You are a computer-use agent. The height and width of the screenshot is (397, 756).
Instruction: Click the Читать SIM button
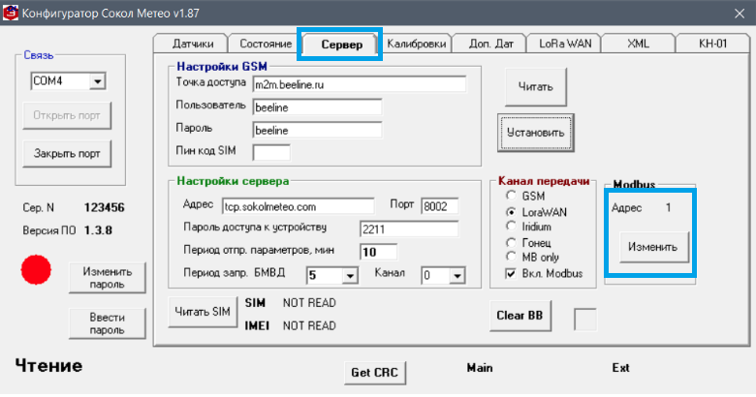pos(203,312)
